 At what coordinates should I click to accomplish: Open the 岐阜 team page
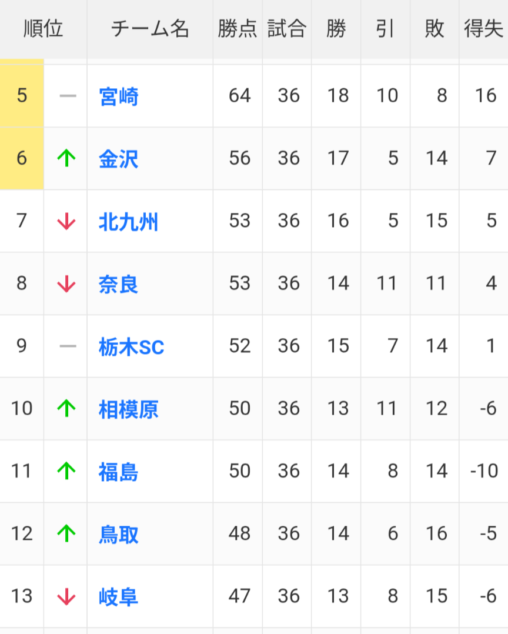coord(119,597)
